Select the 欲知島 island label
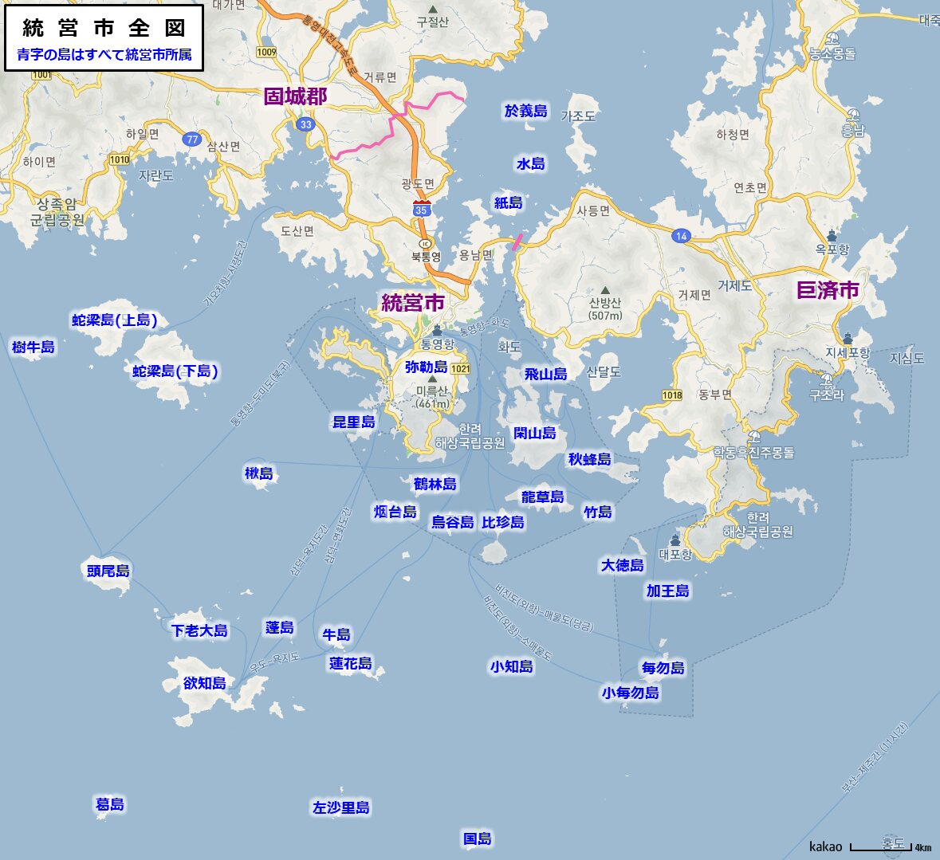 point(205,683)
